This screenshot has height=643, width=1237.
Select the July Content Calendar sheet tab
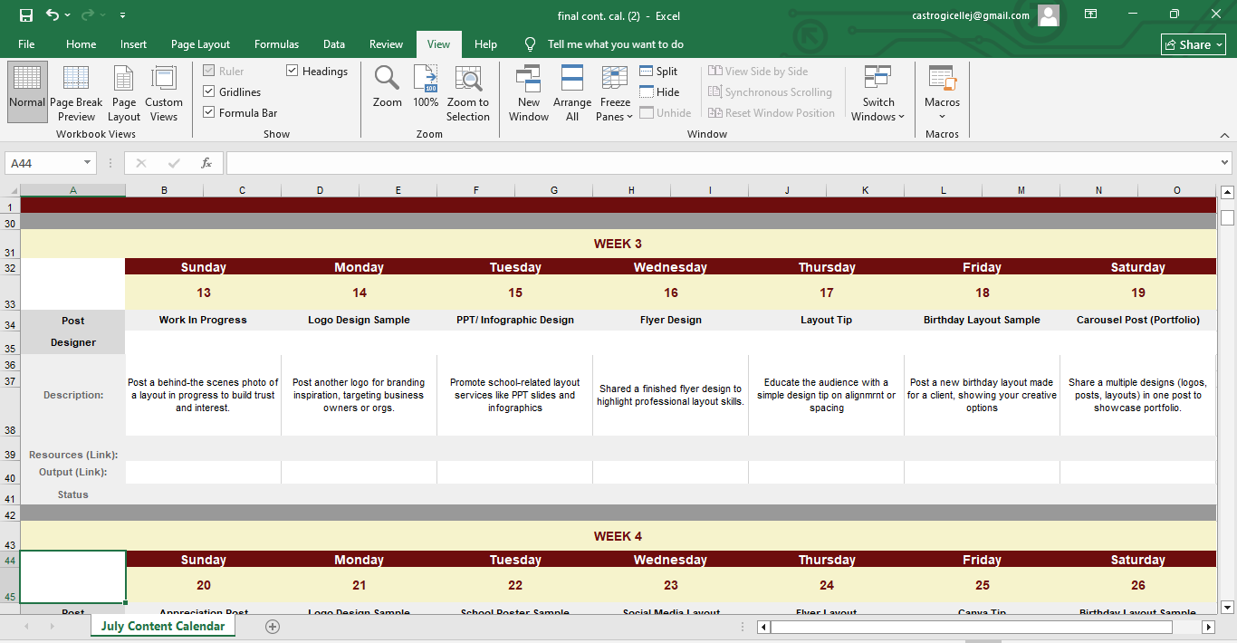(x=163, y=626)
